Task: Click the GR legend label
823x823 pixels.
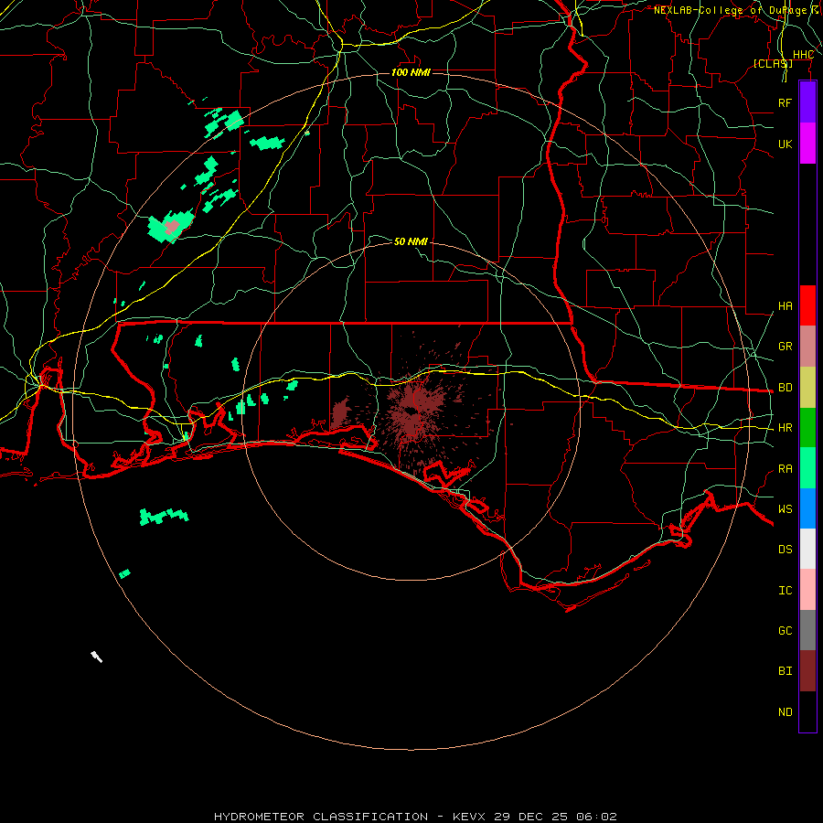Action: (785, 347)
